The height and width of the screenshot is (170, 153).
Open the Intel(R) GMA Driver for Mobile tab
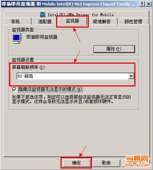tap(77, 15)
